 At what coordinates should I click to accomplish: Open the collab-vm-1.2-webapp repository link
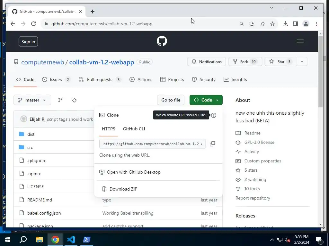pyautogui.click(x=102, y=62)
